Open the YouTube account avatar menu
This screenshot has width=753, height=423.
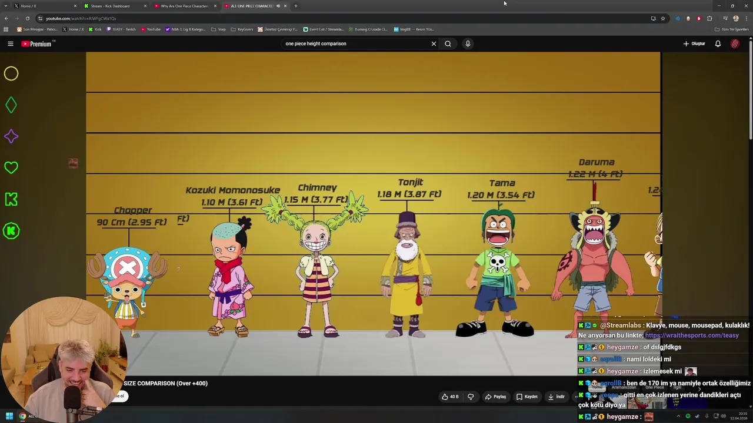click(x=735, y=43)
